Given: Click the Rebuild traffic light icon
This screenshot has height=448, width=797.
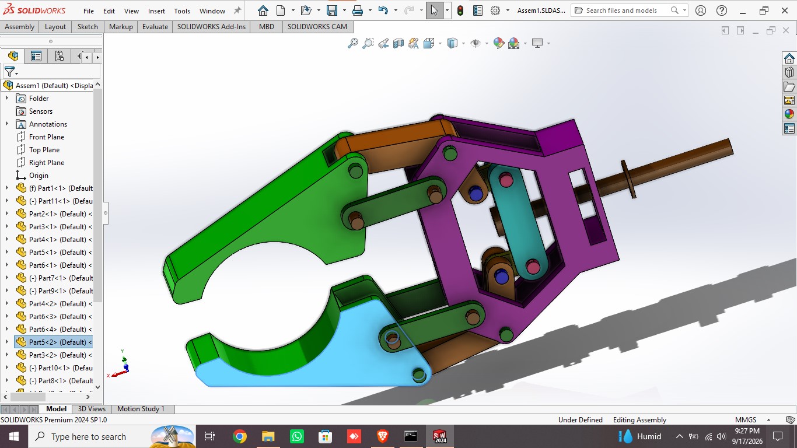Looking at the screenshot, I should click(460, 10).
